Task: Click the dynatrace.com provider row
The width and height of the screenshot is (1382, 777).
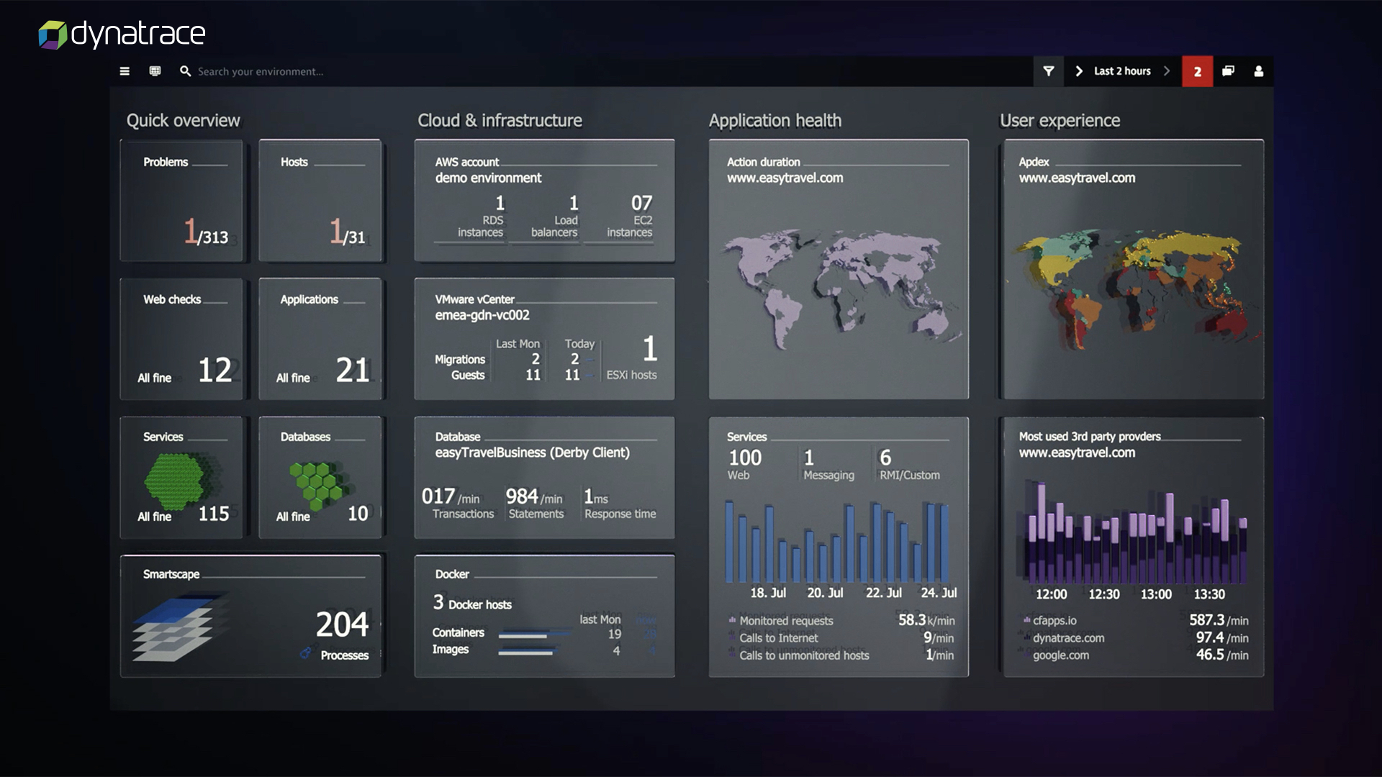Action: [x=1135, y=638]
